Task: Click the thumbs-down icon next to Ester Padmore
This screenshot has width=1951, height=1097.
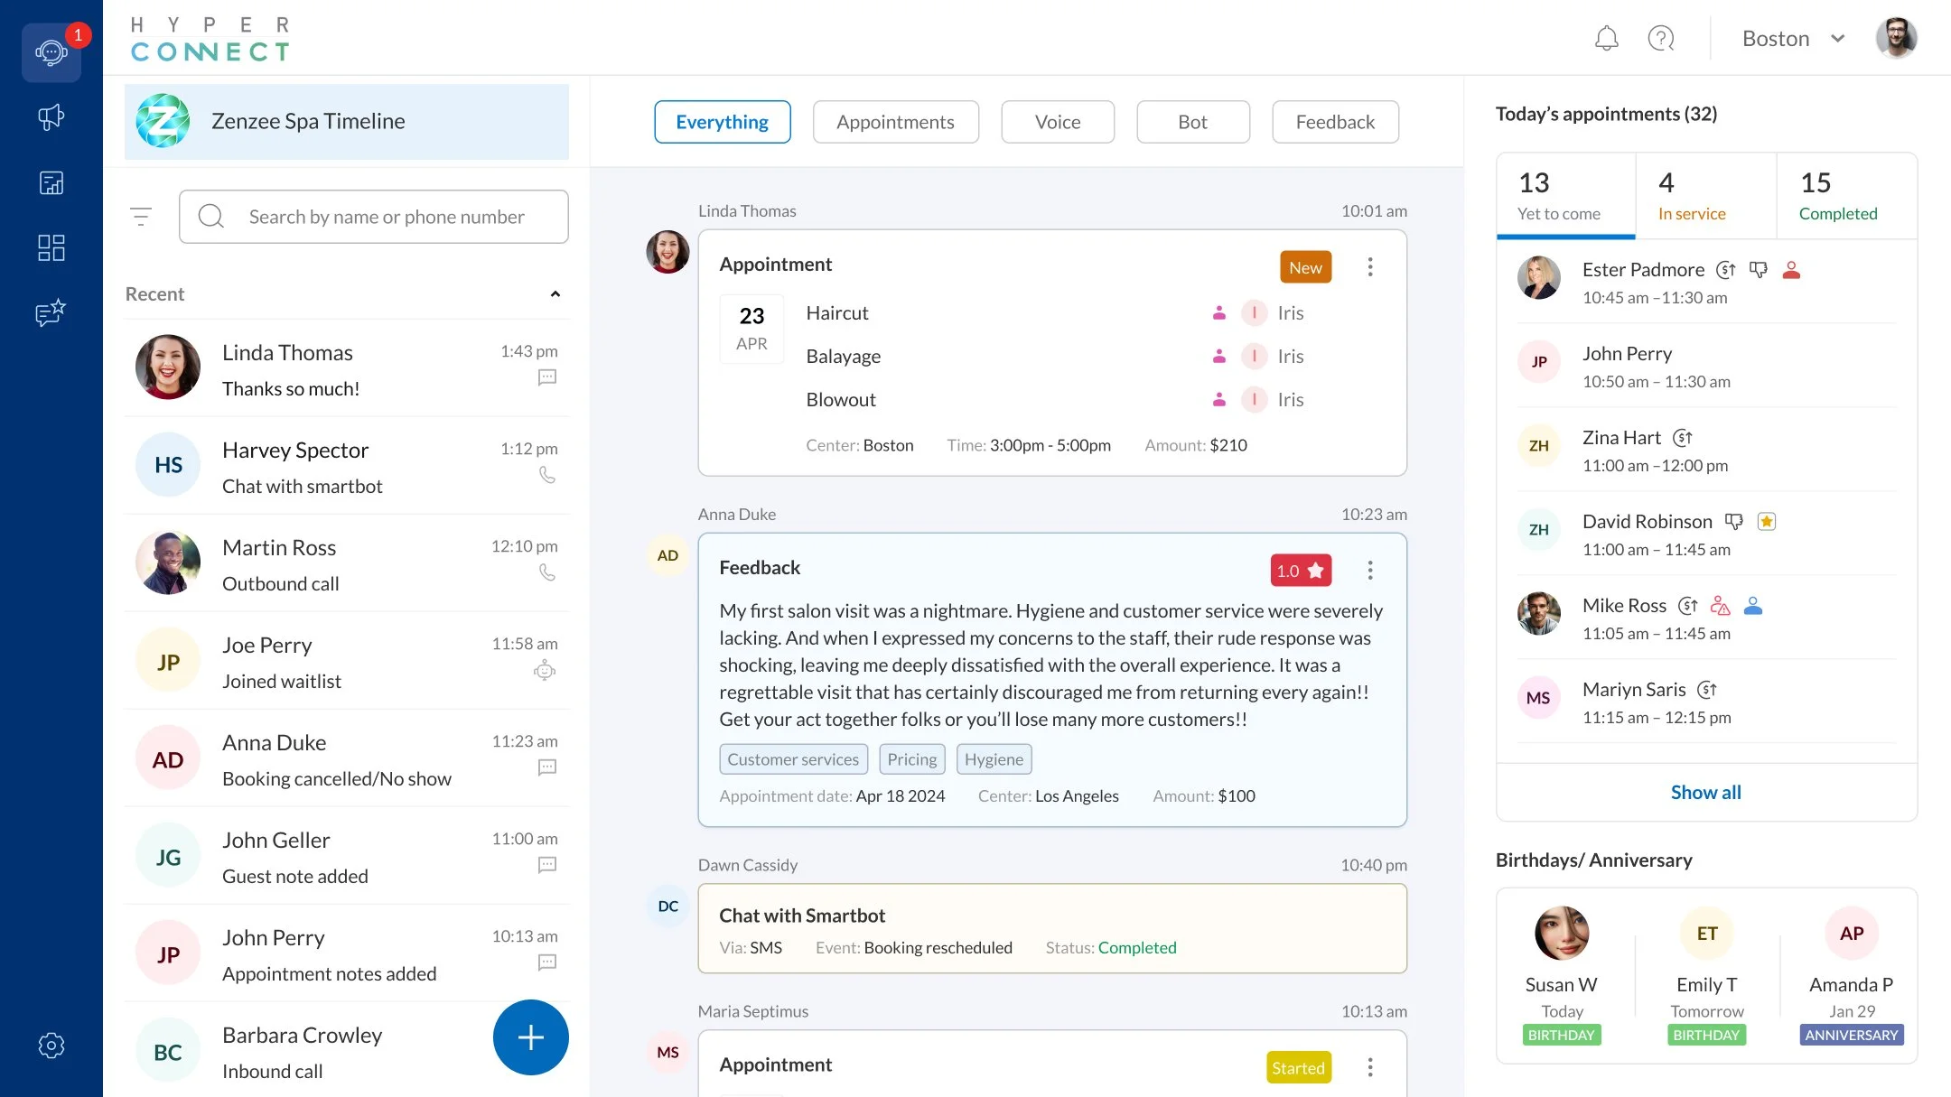Action: tap(1758, 269)
